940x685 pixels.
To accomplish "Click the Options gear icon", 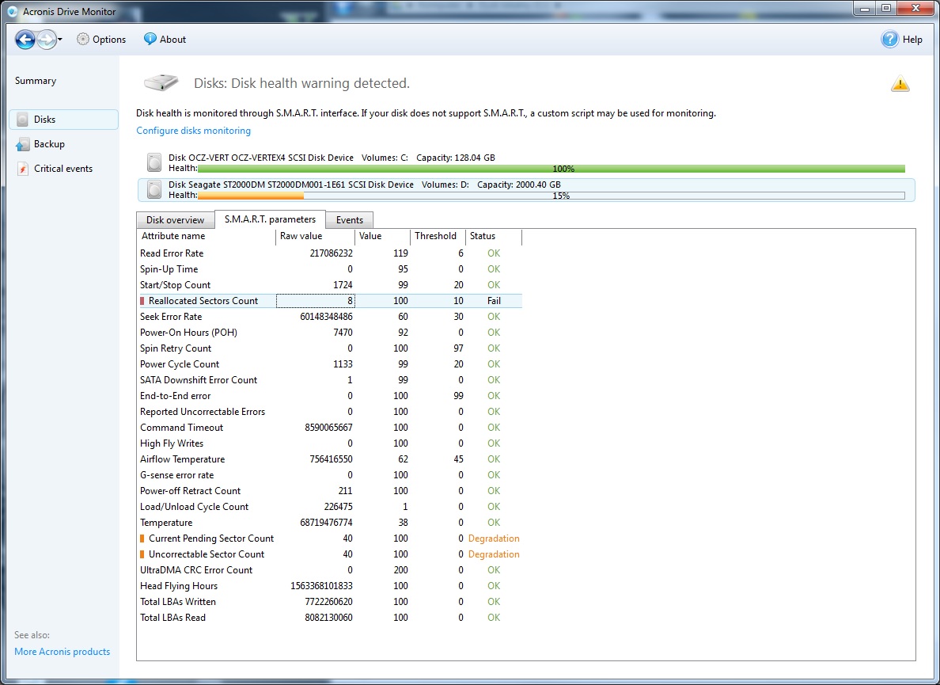I will 83,39.
